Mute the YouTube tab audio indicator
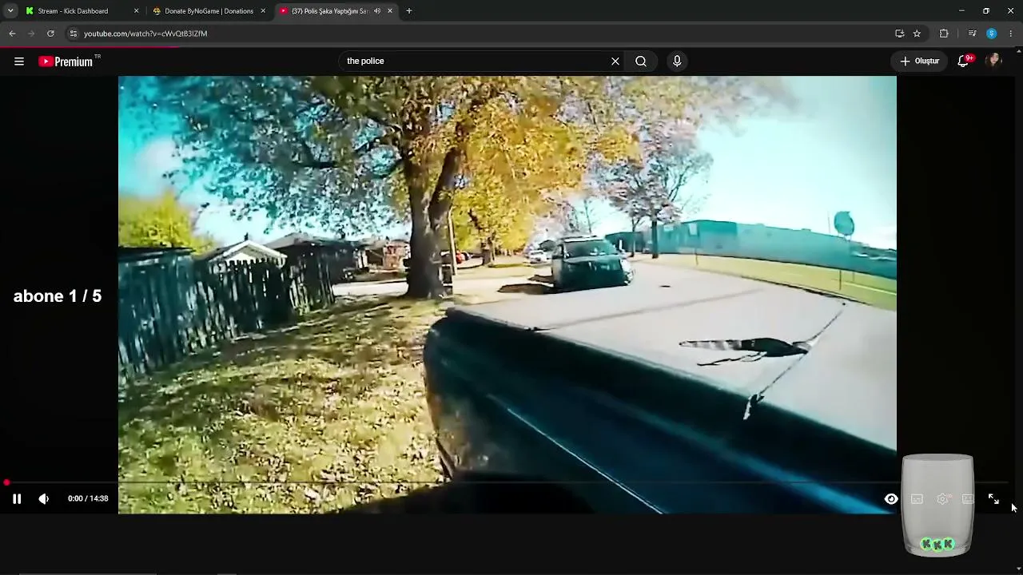 tap(376, 11)
